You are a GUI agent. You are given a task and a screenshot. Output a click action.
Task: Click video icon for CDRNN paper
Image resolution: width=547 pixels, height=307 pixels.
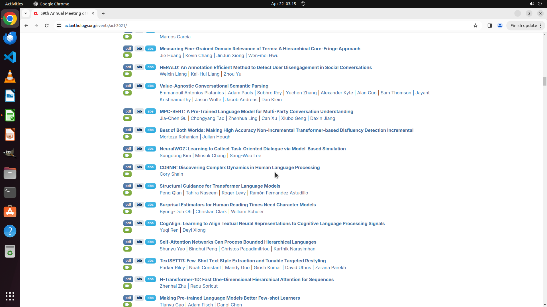click(127, 174)
